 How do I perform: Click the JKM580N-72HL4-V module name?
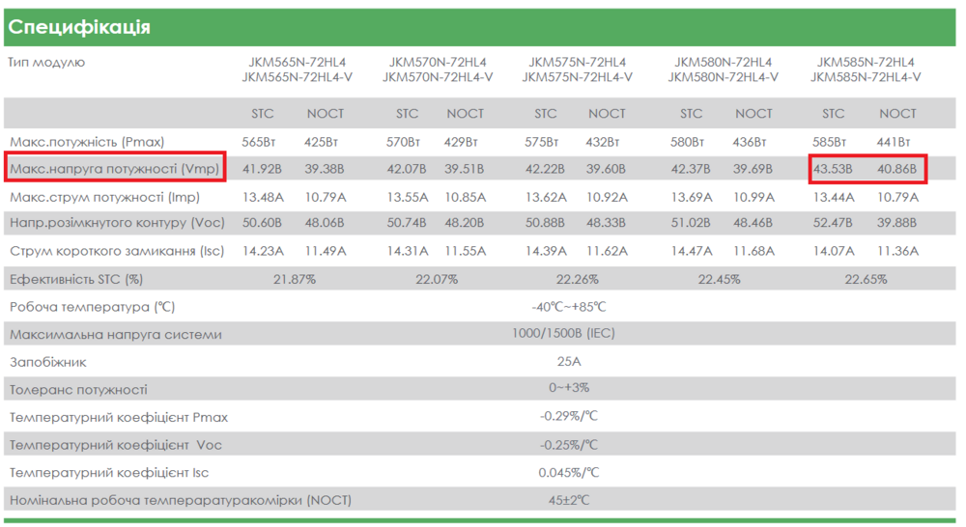click(x=724, y=77)
